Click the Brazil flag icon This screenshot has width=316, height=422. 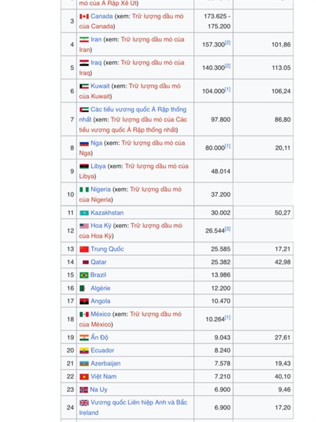click(84, 275)
